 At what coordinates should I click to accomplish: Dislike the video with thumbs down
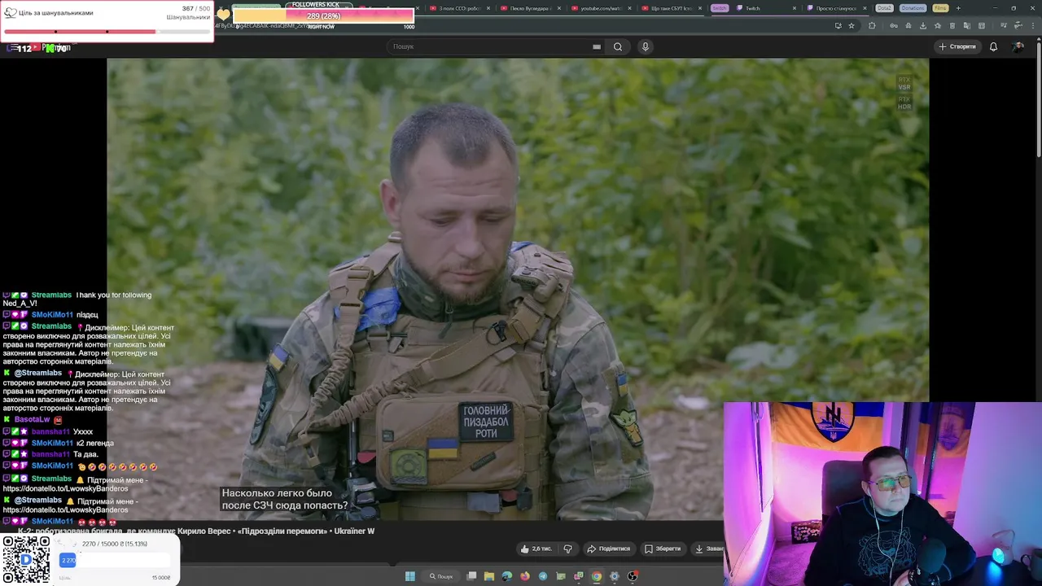tap(568, 549)
